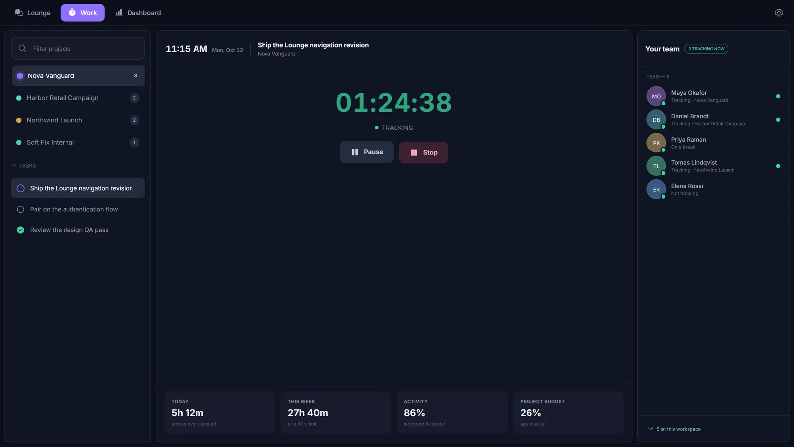Click the Lounge chat bubble icon
The width and height of the screenshot is (794, 447).
tap(19, 13)
